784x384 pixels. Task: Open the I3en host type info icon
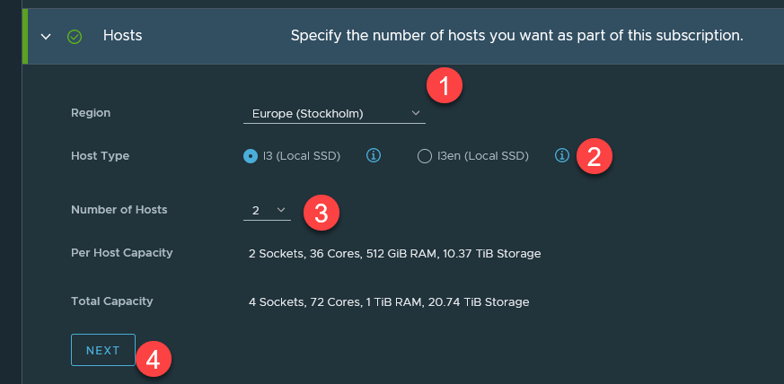[562, 156]
